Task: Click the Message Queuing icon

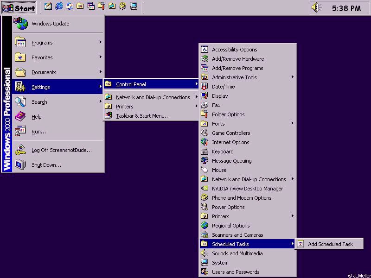Action: click(x=205, y=160)
